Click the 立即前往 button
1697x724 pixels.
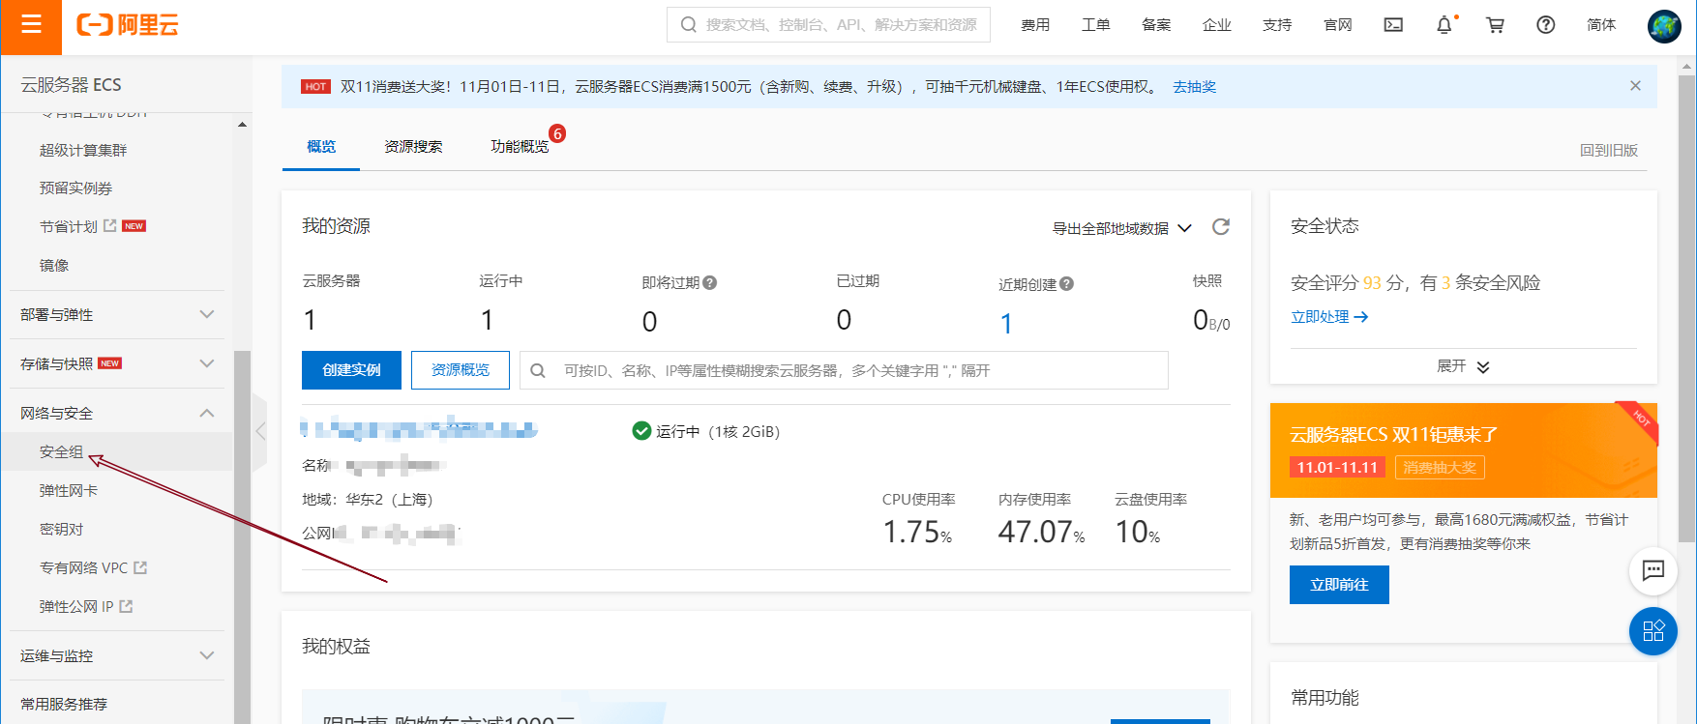1339,585
